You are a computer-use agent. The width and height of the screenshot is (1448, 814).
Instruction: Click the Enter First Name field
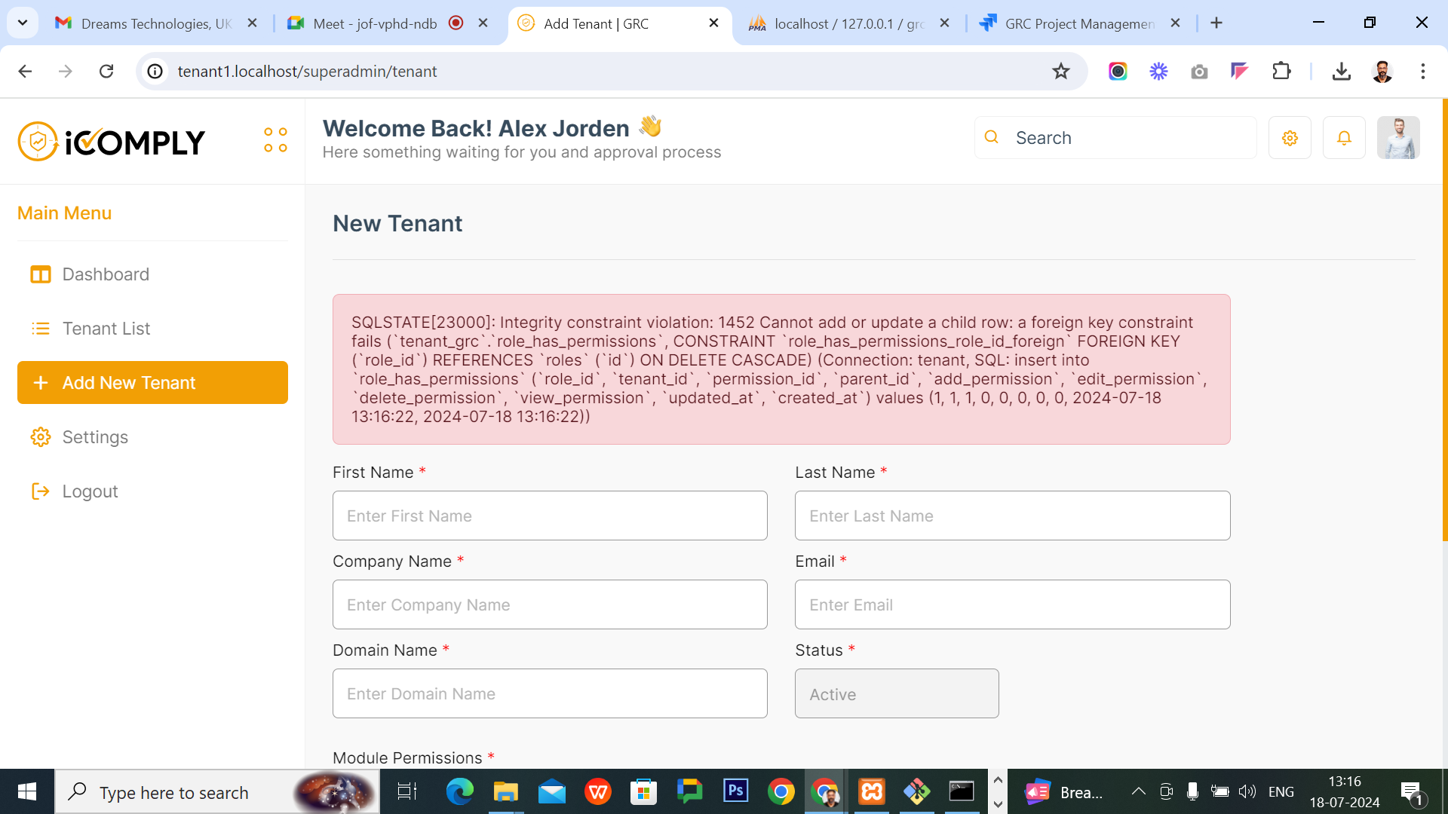pyautogui.click(x=550, y=516)
